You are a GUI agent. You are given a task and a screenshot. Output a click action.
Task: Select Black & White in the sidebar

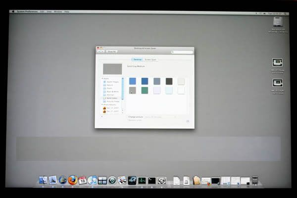[111, 92]
